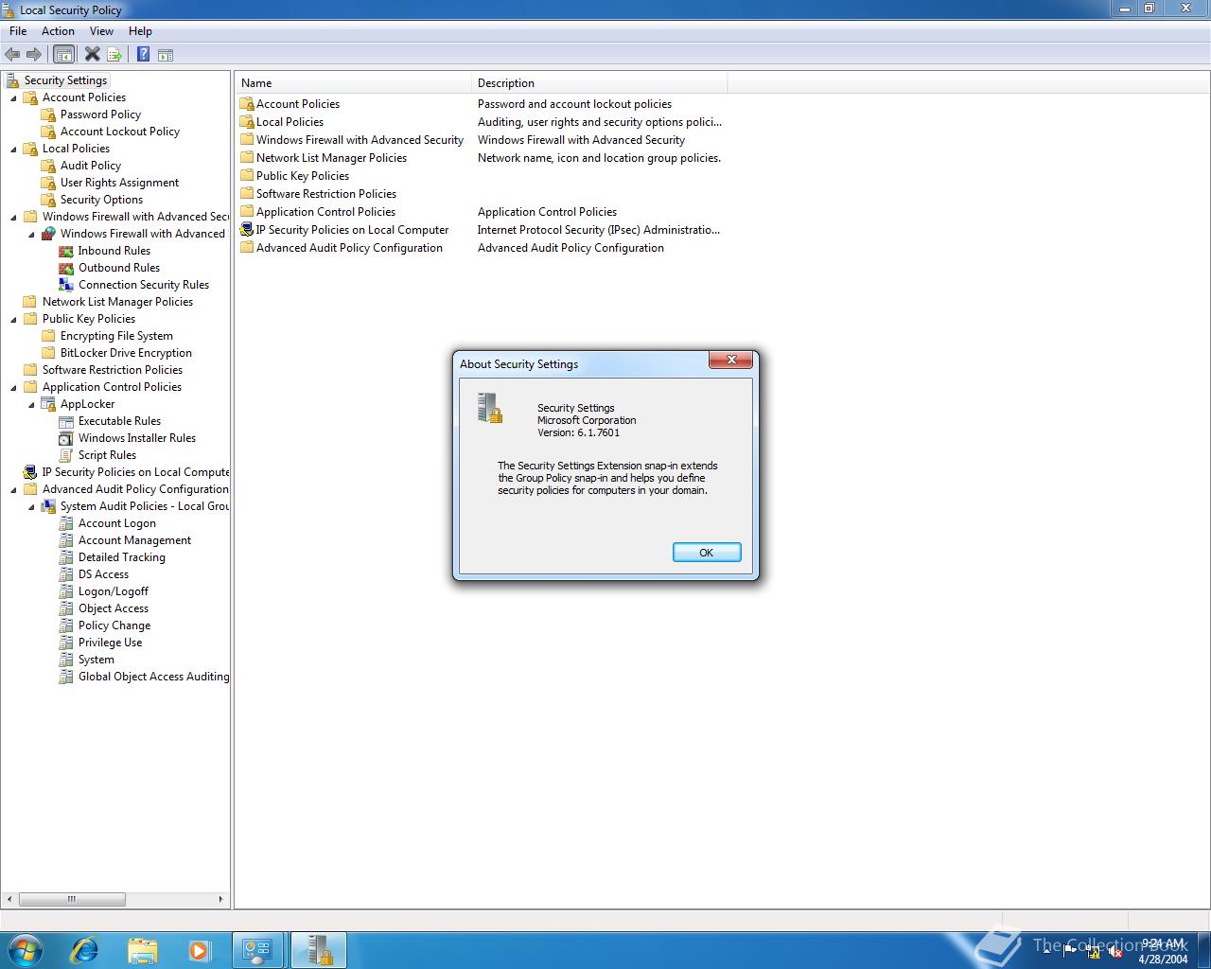
Task: Collapse top-level Windows Firewall with Advanced Security node
Action: (x=13, y=218)
